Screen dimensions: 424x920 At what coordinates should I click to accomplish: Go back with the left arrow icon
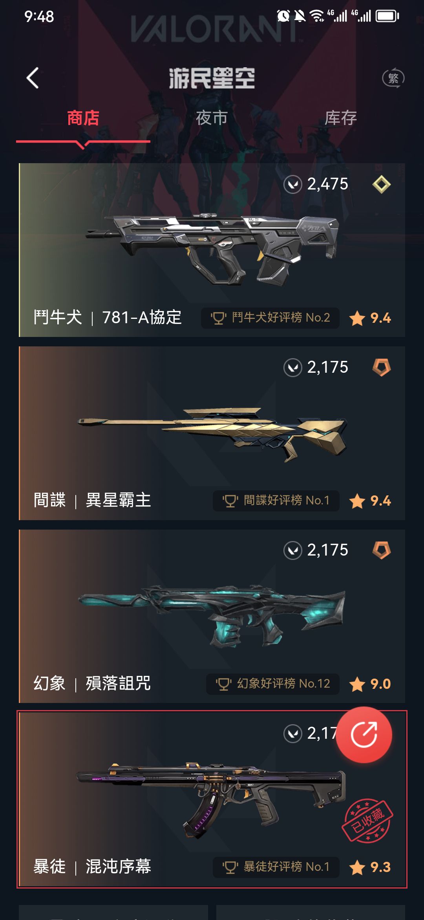point(33,78)
